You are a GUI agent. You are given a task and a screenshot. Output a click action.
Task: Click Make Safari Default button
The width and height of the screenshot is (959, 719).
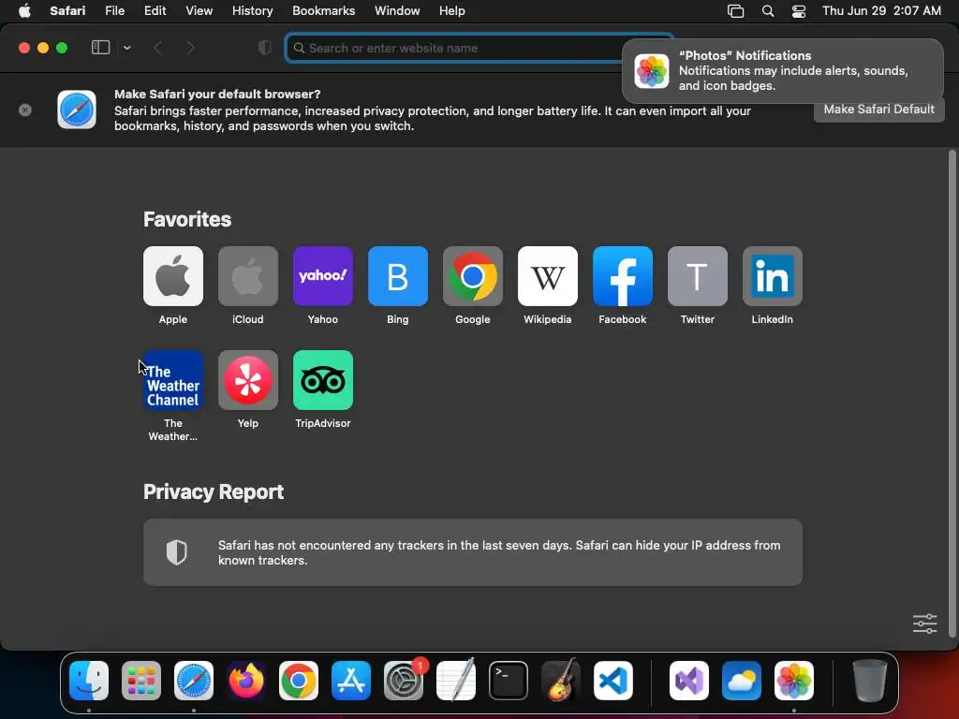(x=878, y=110)
